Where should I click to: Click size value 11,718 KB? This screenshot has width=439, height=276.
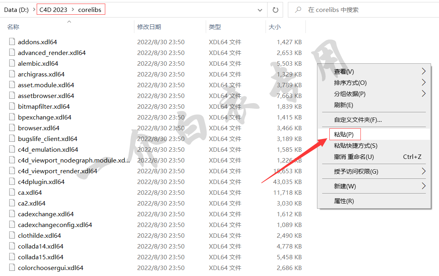point(287,192)
